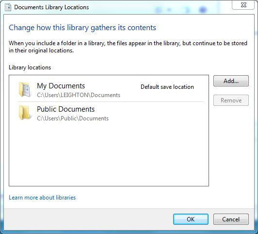Image resolution: width=258 pixels, height=234 pixels.
Task: Click the greyed-out Remove button
Action: pyautogui.click(x=231, y=100)
